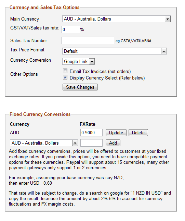Click the GST/VAT/Sales tax rate field
The image size is (185, 221).
click(71, 29)
